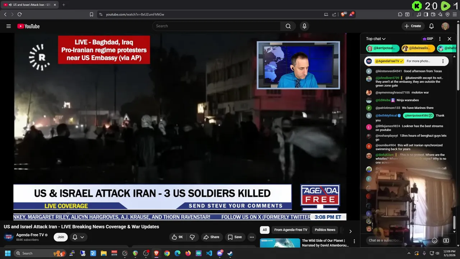Open the chat emoji picker
Image resolution: width=460 pixels, height=259 pixels.
click(434, 240)
